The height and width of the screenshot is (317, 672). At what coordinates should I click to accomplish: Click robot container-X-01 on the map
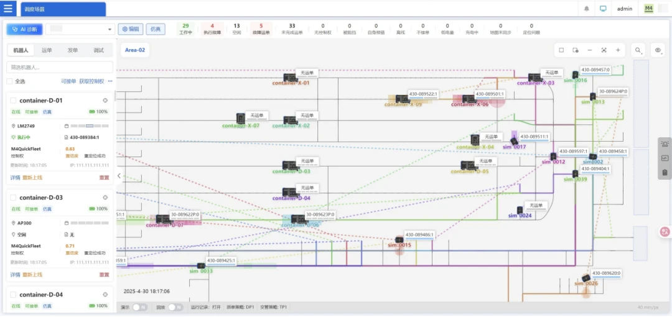click(290, 78)
